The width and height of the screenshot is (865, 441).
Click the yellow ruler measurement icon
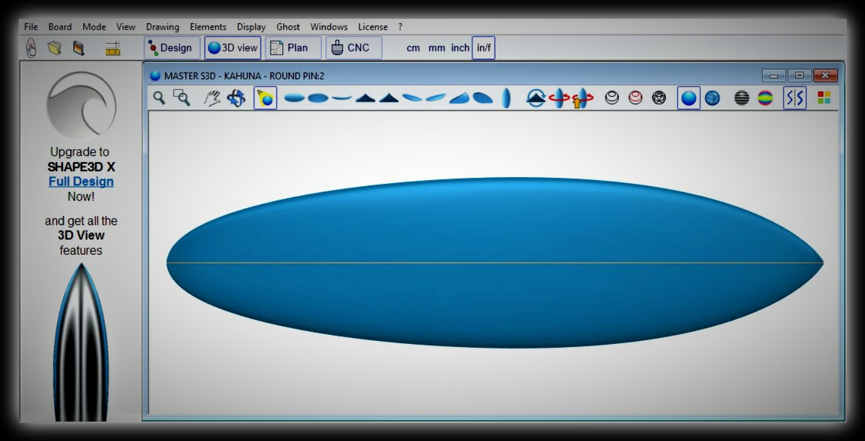coord(113,49)
